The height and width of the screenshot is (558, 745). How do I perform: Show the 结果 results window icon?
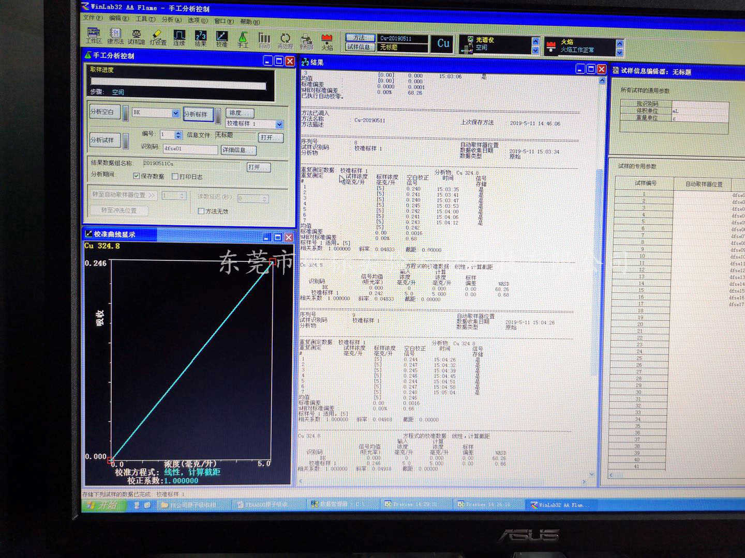pyautogui.click(x=201, y=38)
